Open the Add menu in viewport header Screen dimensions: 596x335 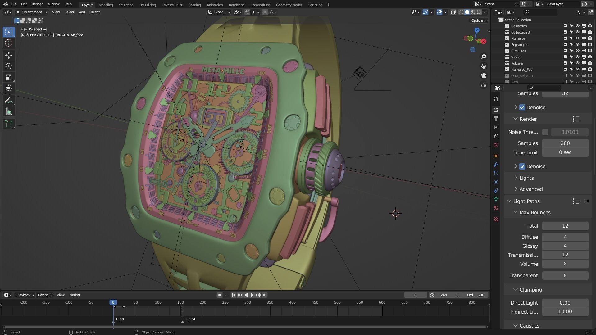(82, 12)
